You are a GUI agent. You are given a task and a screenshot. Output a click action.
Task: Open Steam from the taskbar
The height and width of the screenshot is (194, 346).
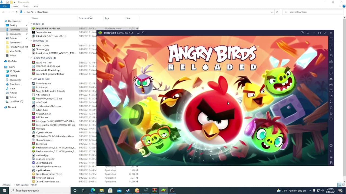[x=128, y=190]
